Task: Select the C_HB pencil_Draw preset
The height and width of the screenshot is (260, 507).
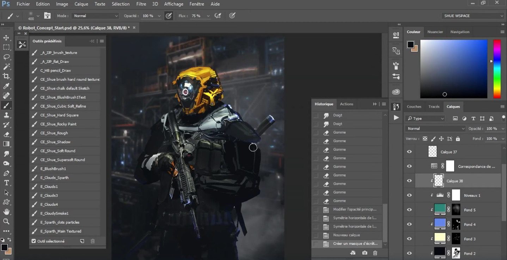Action: [65, 71]
